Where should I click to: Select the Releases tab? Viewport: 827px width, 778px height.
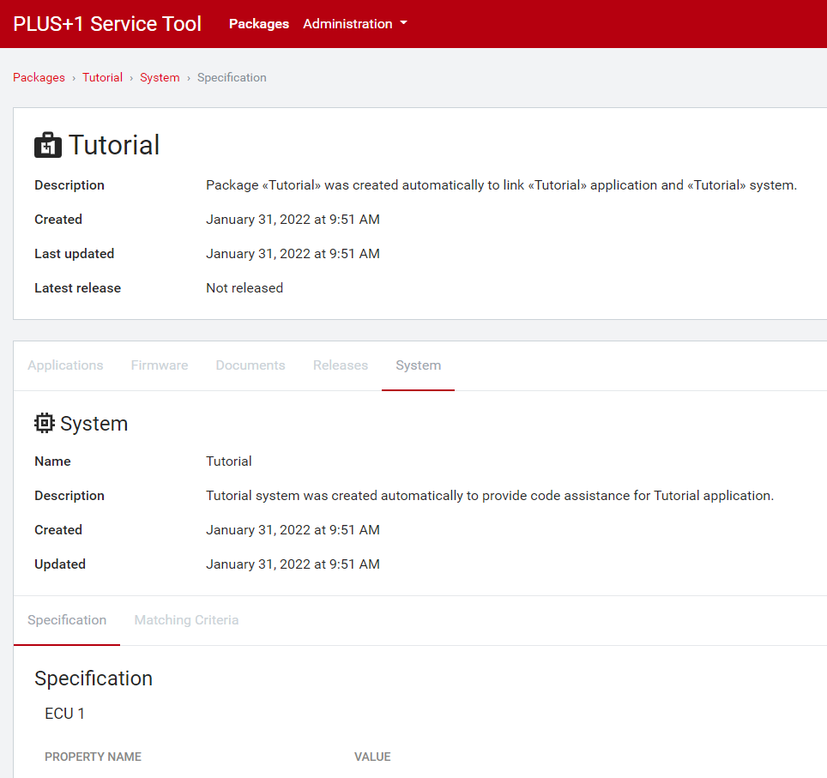[340, 365]
